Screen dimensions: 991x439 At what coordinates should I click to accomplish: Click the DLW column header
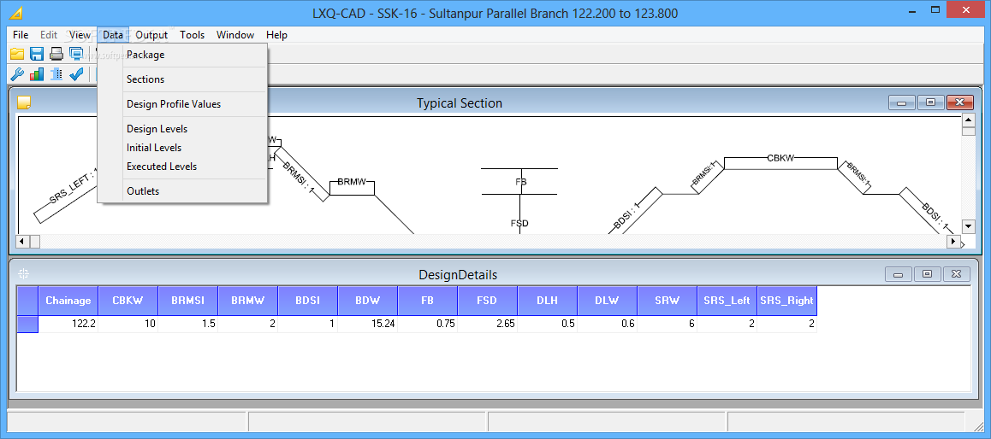point(608,301)
